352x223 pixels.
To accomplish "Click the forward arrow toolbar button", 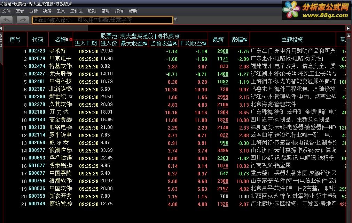I will tap(23, 20).
